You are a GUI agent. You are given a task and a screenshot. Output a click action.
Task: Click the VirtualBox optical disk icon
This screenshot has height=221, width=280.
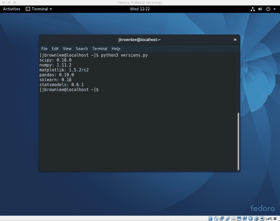[x=216, y=219]
